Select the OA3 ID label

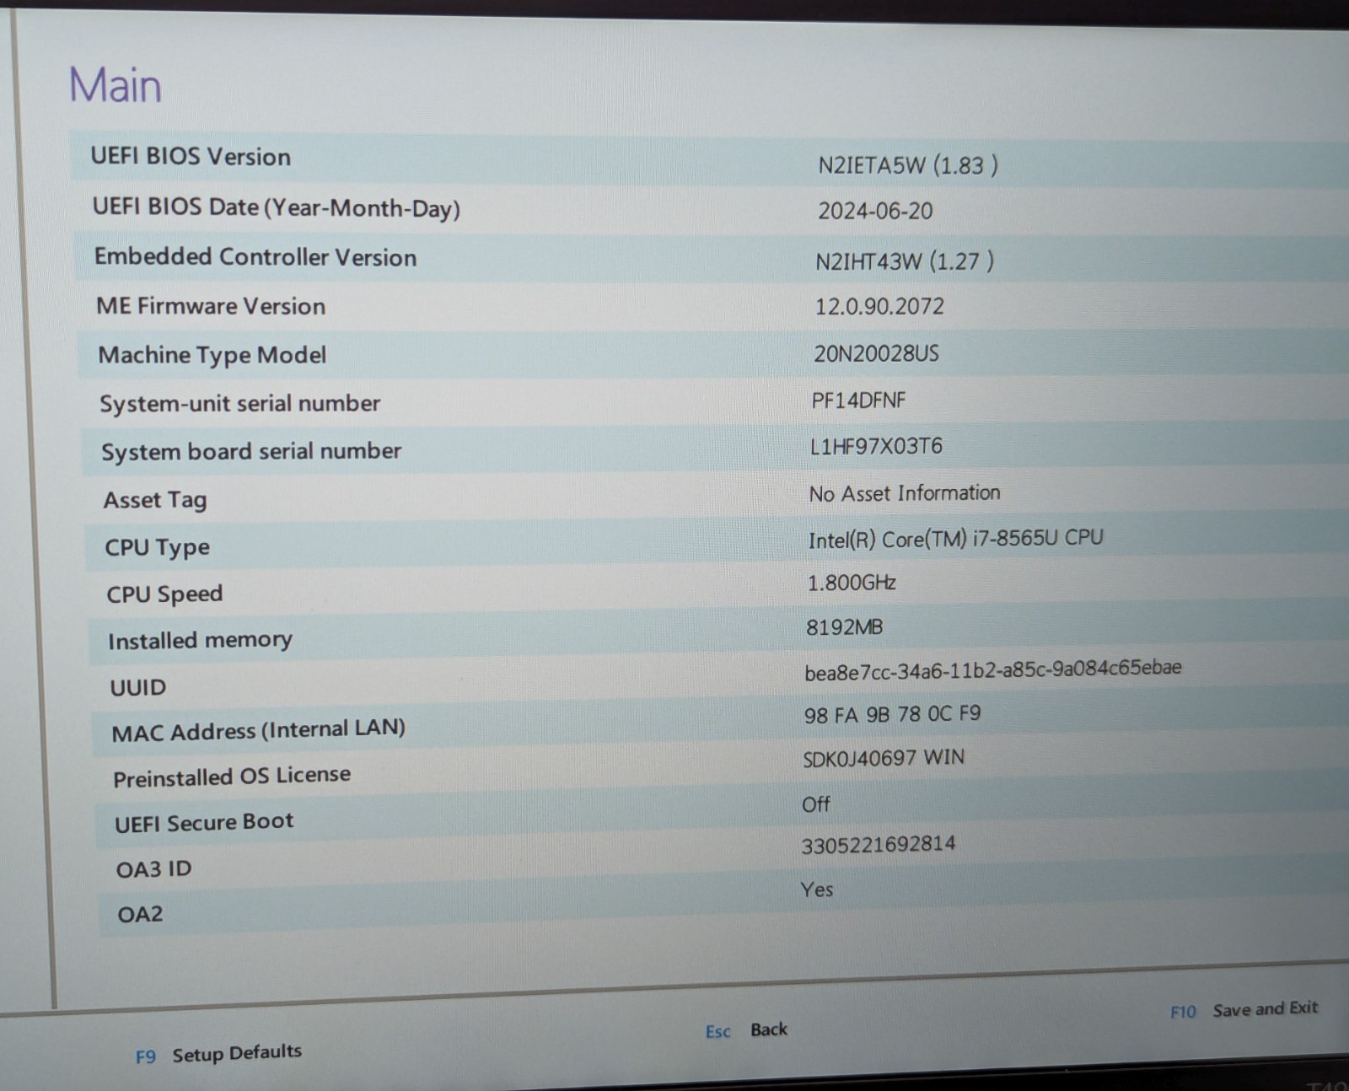(154, 869)
